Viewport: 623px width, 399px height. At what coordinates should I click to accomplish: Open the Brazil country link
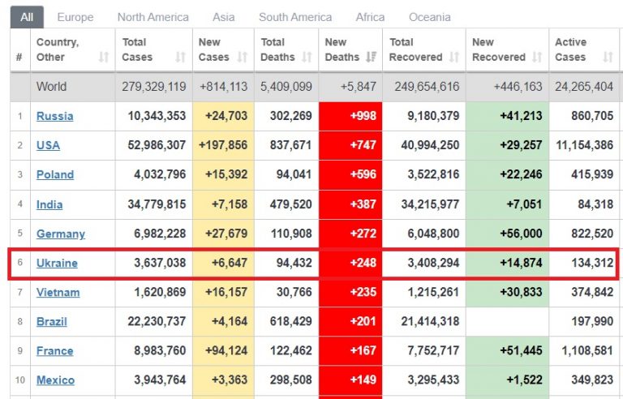(x=52, y=322)
